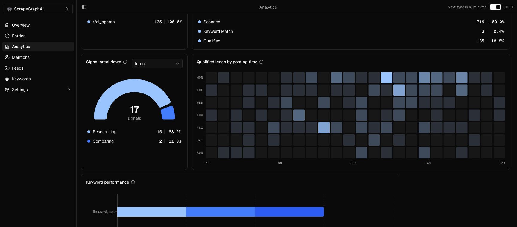Viewport: 517px width, 227px height.
Task: Toggle the Light theme switch
Action: (495, 7)
